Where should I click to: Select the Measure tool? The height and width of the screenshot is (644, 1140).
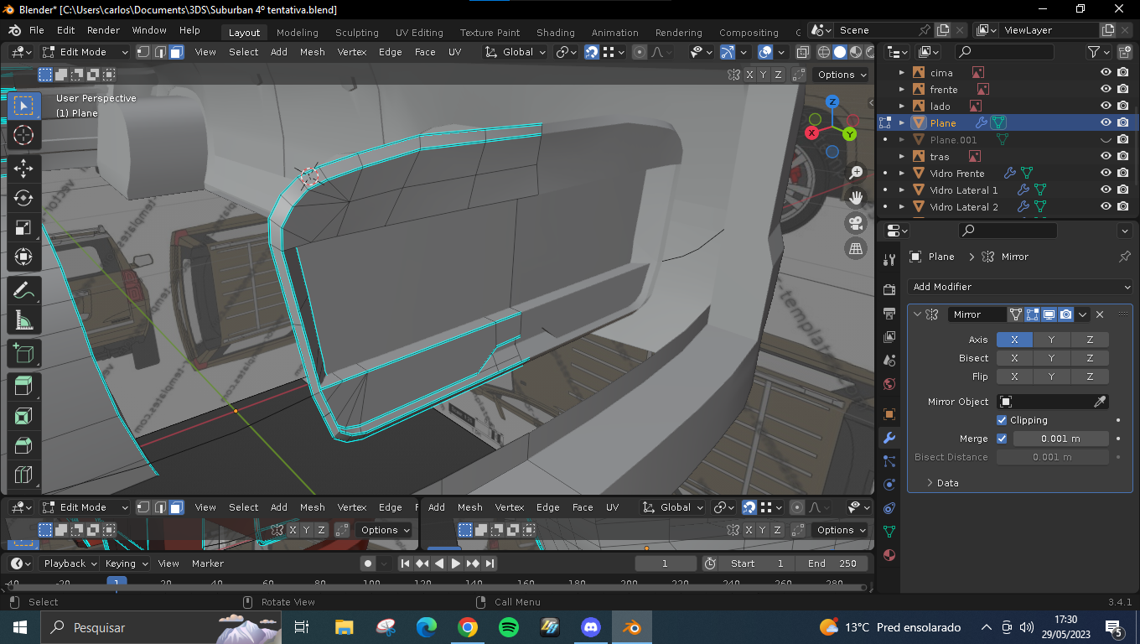(23, 321)
